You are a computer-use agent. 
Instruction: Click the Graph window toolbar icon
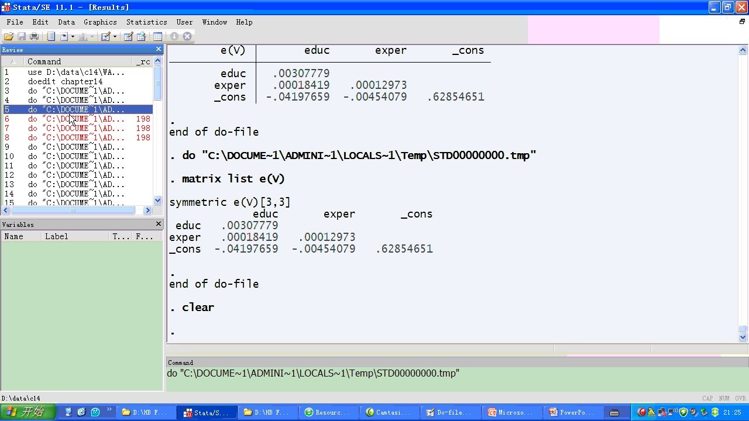pyautogui.click(x=83, y=36)
